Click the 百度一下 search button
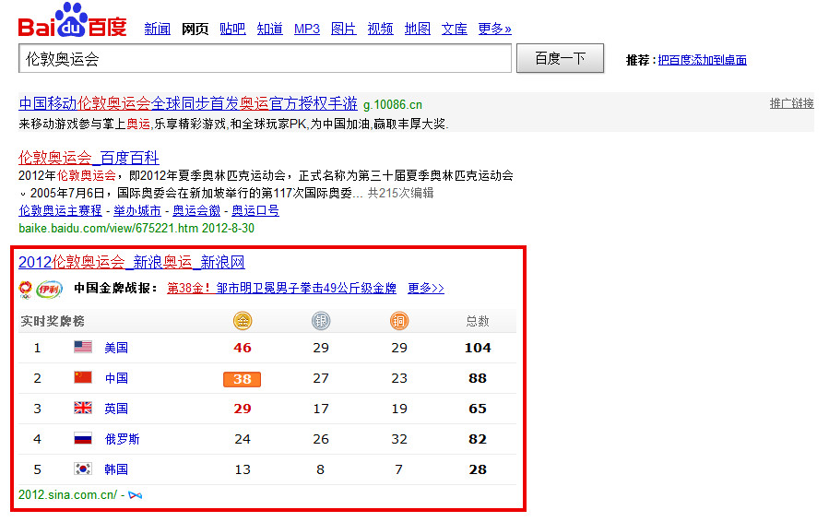829x522 pixels. click(x=560, y=58)
